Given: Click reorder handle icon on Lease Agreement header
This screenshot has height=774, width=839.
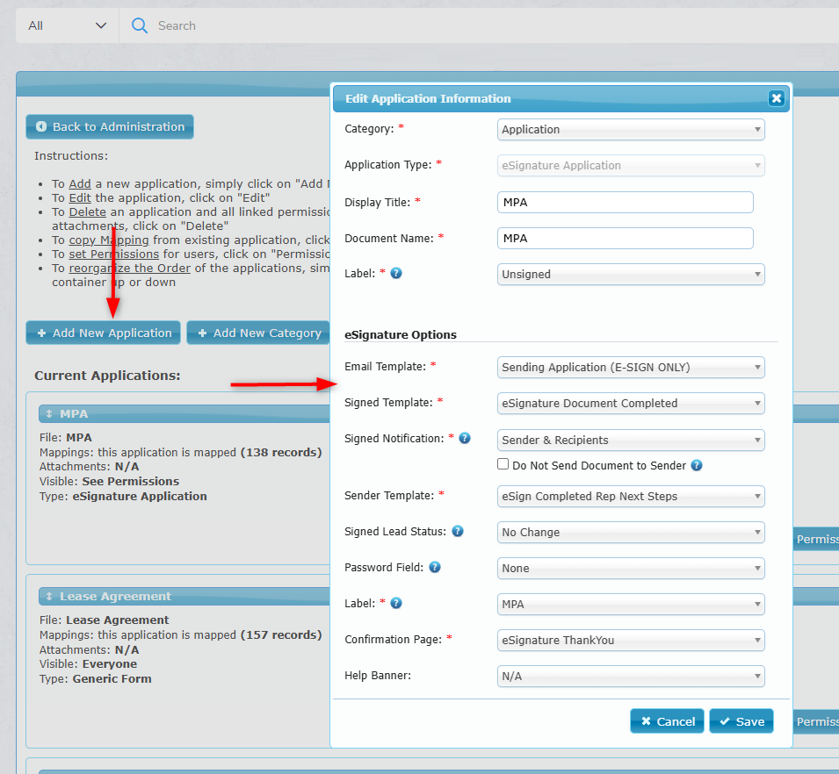Looking at the screenshot, I should 49,596.
